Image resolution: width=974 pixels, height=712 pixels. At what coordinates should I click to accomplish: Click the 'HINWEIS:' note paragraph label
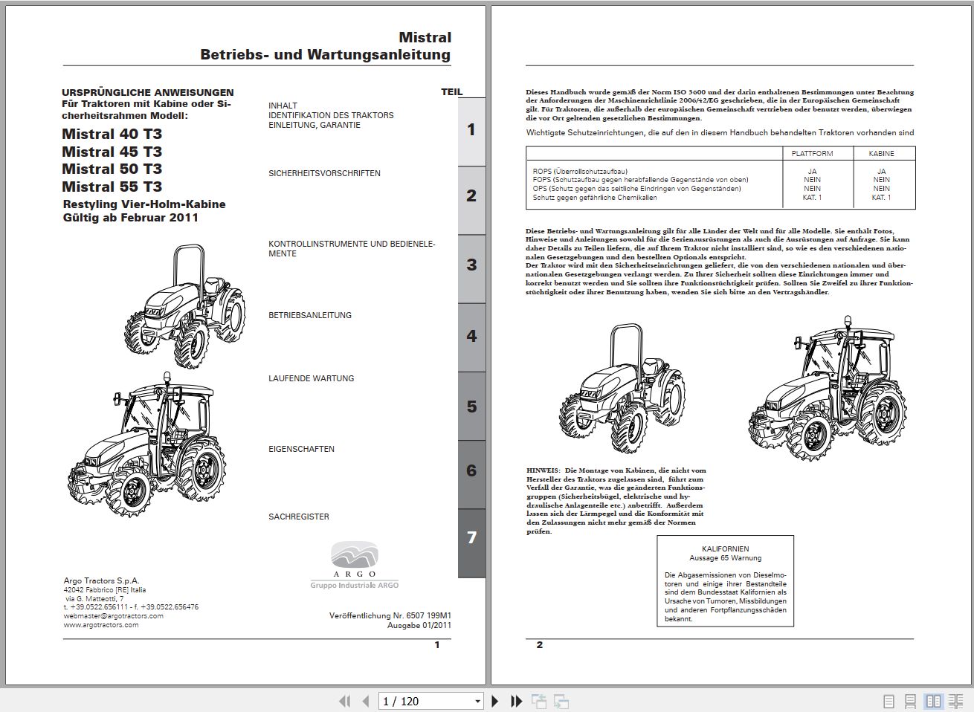pyautogui.click(x=543, y=470)
